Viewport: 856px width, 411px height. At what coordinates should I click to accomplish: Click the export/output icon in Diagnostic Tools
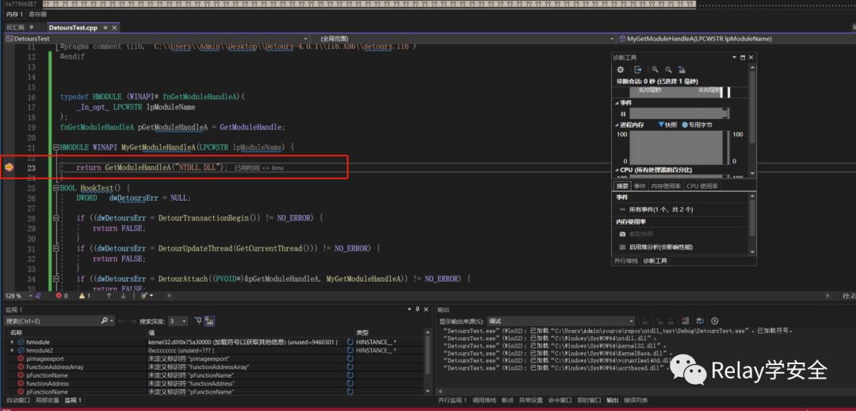[637, 69]
